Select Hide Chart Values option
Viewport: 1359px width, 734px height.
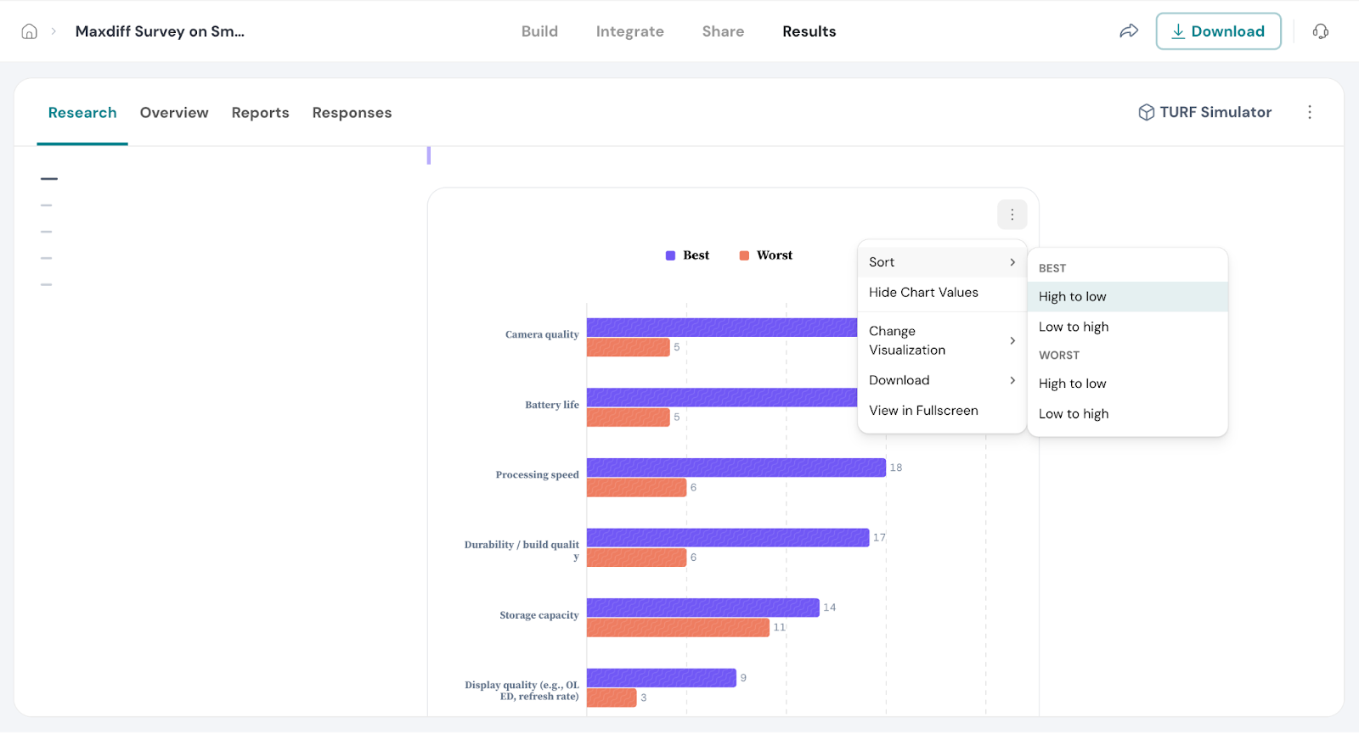[923, 292]
